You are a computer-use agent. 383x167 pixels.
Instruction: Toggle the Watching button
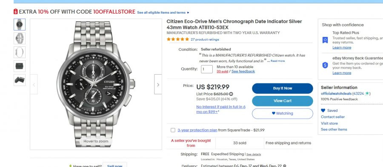(283, 114)
